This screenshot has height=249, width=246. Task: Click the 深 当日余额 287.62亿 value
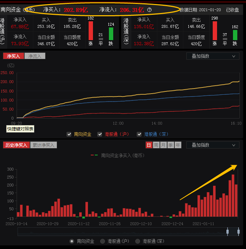(170, 44)
